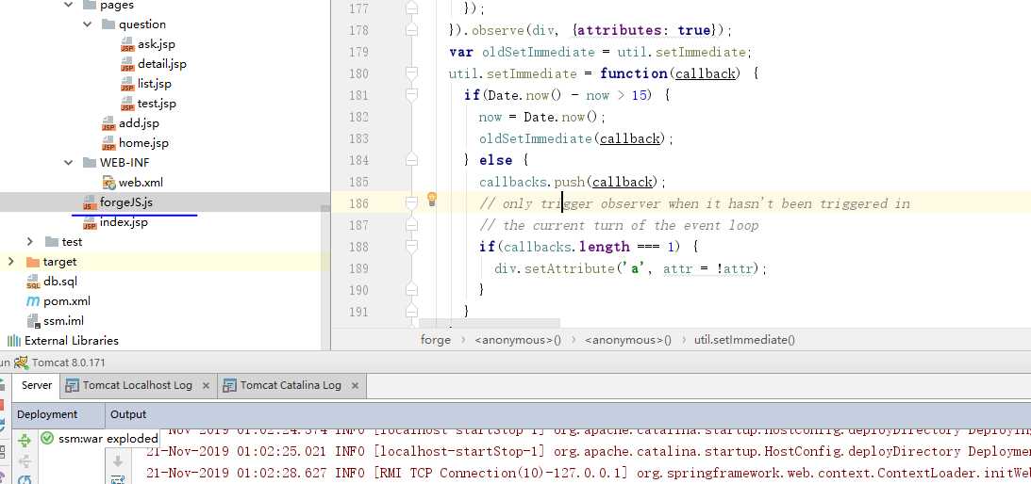Click line number 179 in gutter
Image resolution: width=1031 pixels, height=484 pixels.
[358, 52]
